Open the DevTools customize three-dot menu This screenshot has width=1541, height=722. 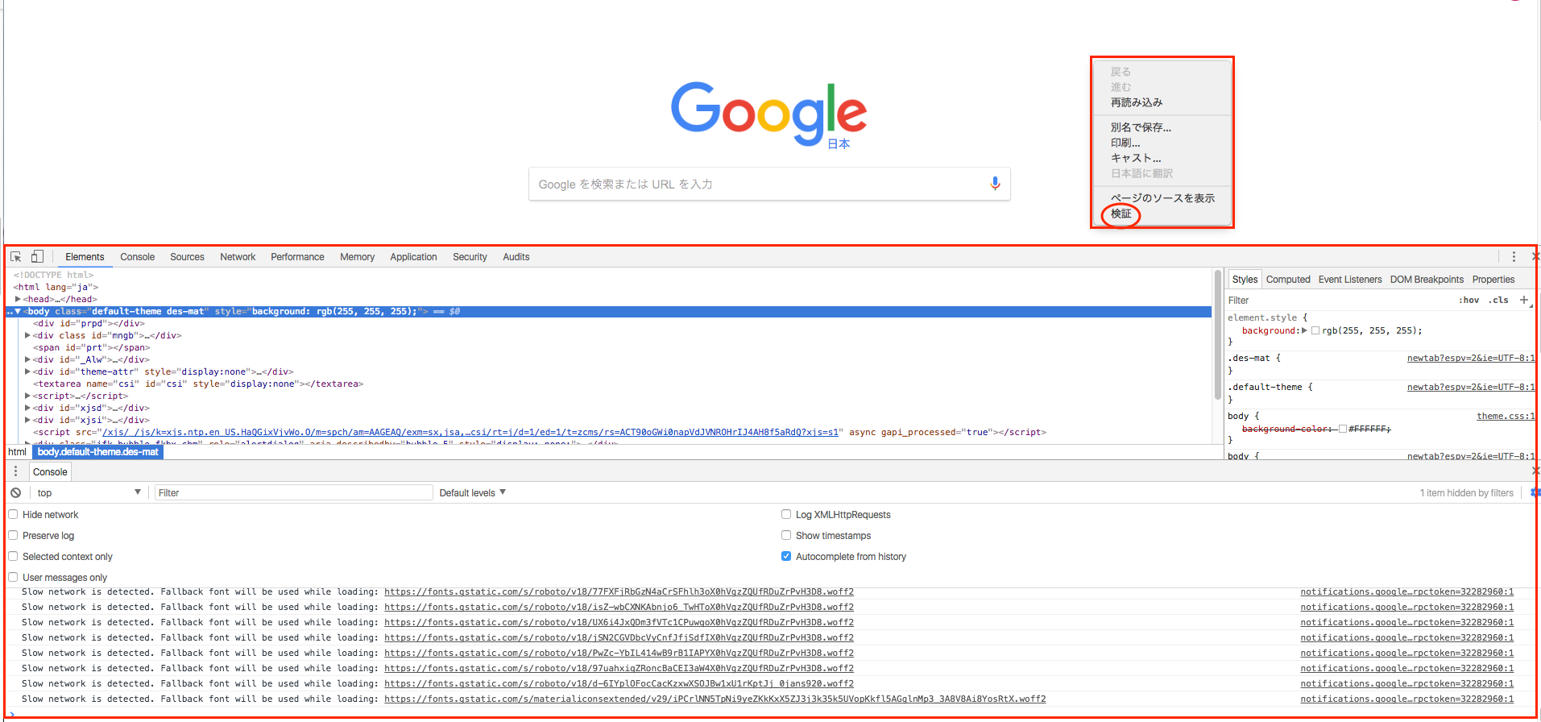[x=1514, y=257]
